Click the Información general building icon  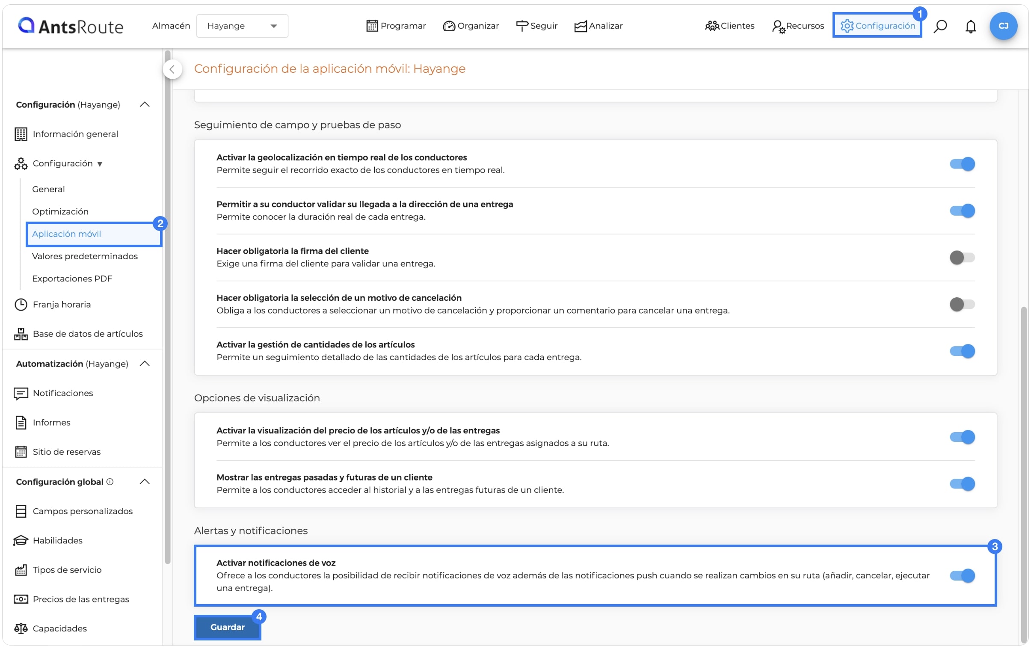(x=21, y=134)
